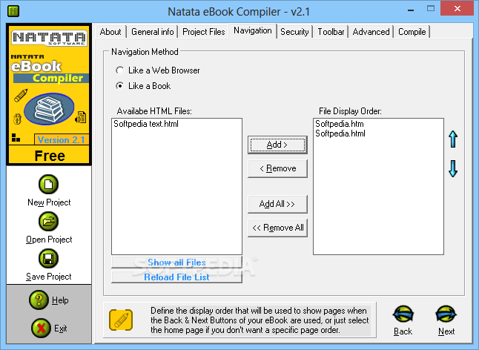Click the Save Project floppy disk icon
479x350 pixels.
[48, 258]
